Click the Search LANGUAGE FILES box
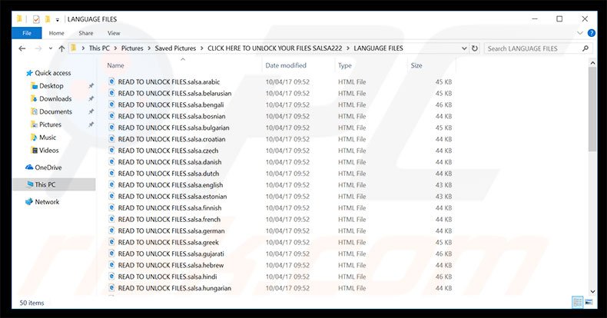 coord(532,48)
